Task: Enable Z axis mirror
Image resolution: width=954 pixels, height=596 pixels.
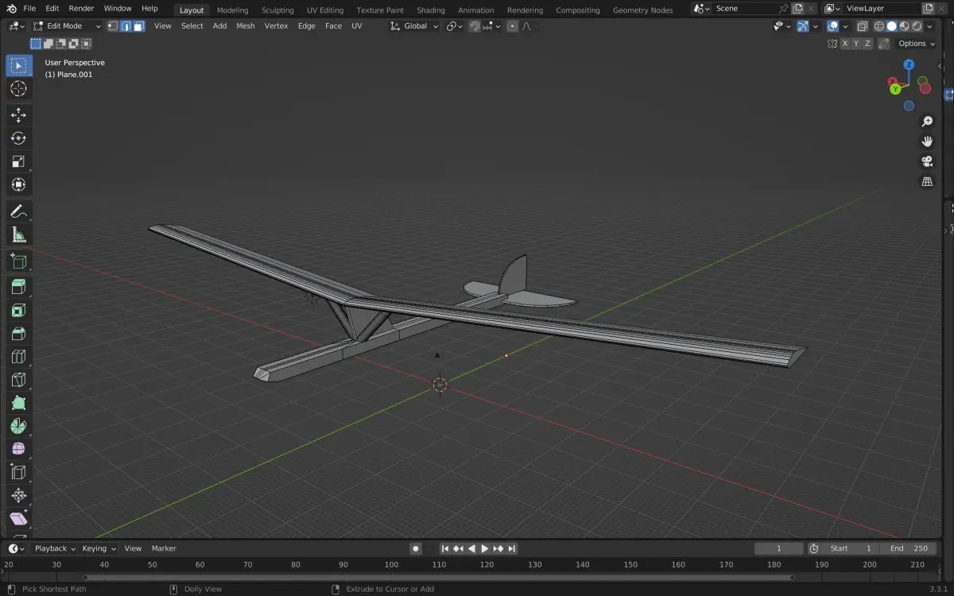Action: tap(867, 44)
